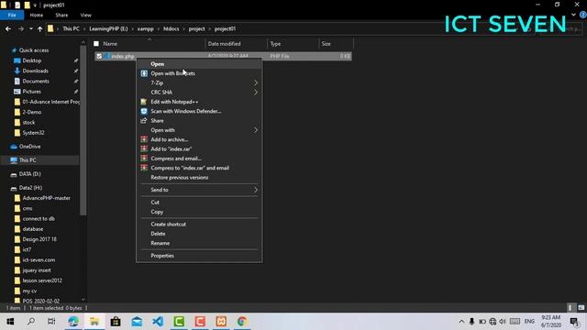Uncheck the index.php file checkbox
Screen dimensions: 587x330
(99, 56)
